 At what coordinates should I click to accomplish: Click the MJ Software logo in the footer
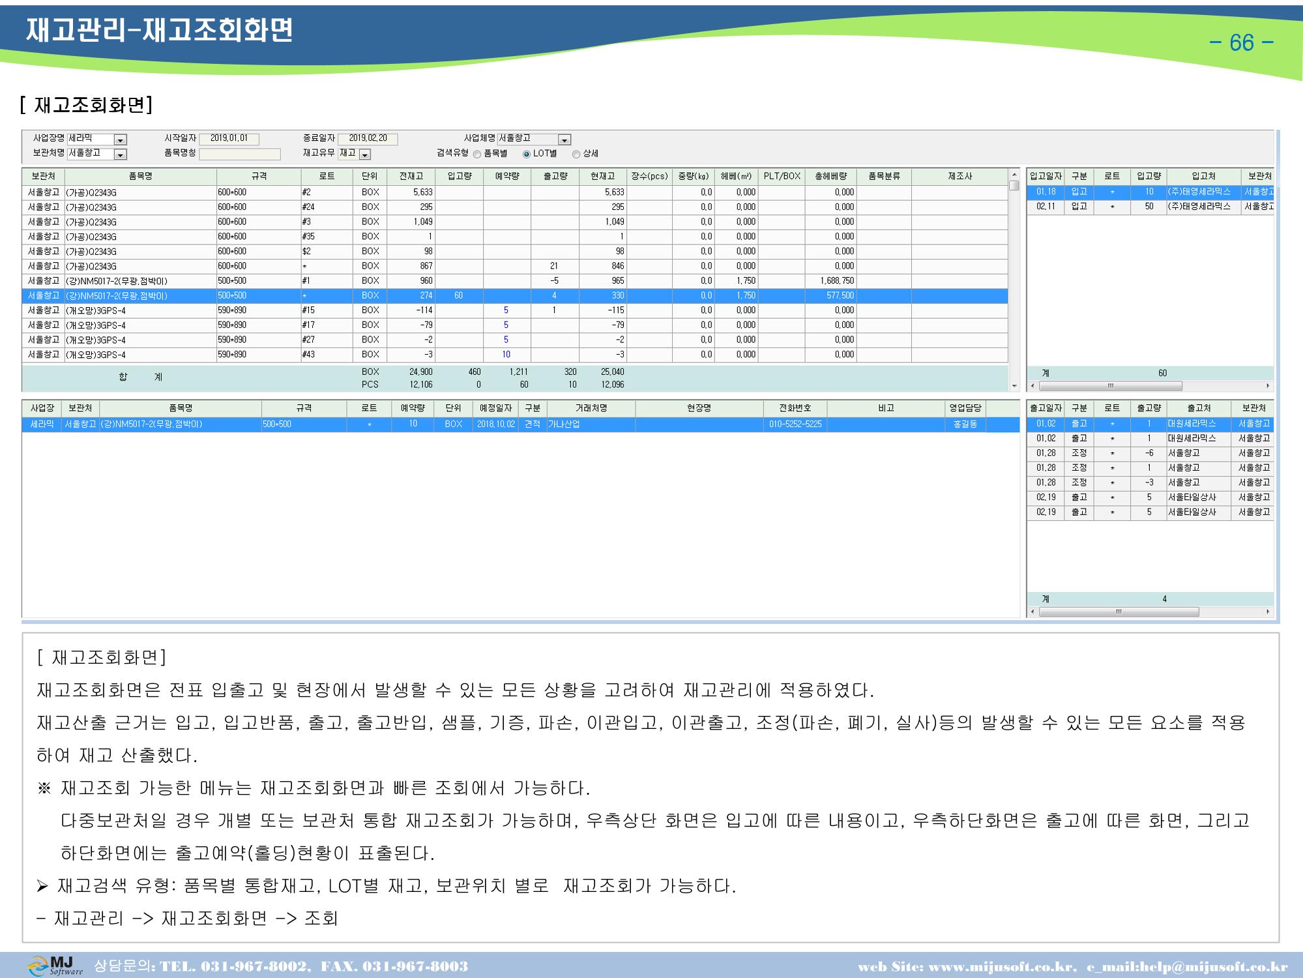pyautogui.click(x=56, y=966)
